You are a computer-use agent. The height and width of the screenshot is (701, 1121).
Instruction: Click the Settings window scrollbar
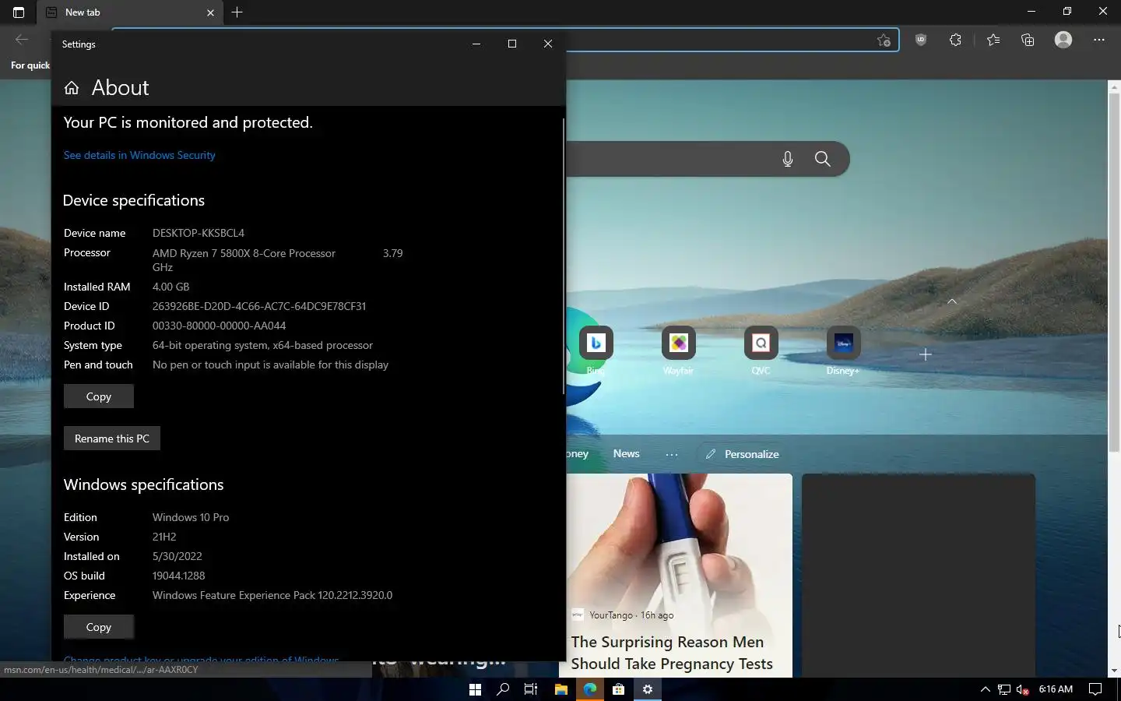(563, 257)
